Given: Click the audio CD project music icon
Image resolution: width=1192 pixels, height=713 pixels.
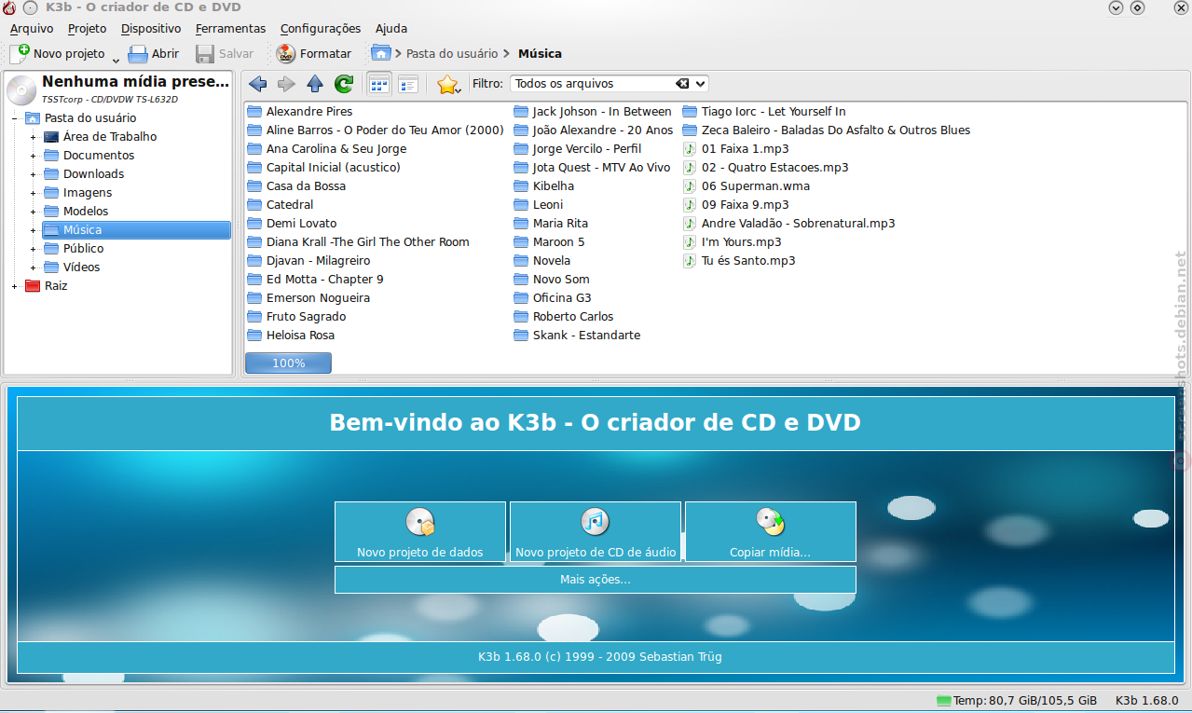Looking at the screenshot, I should [595, 522].
